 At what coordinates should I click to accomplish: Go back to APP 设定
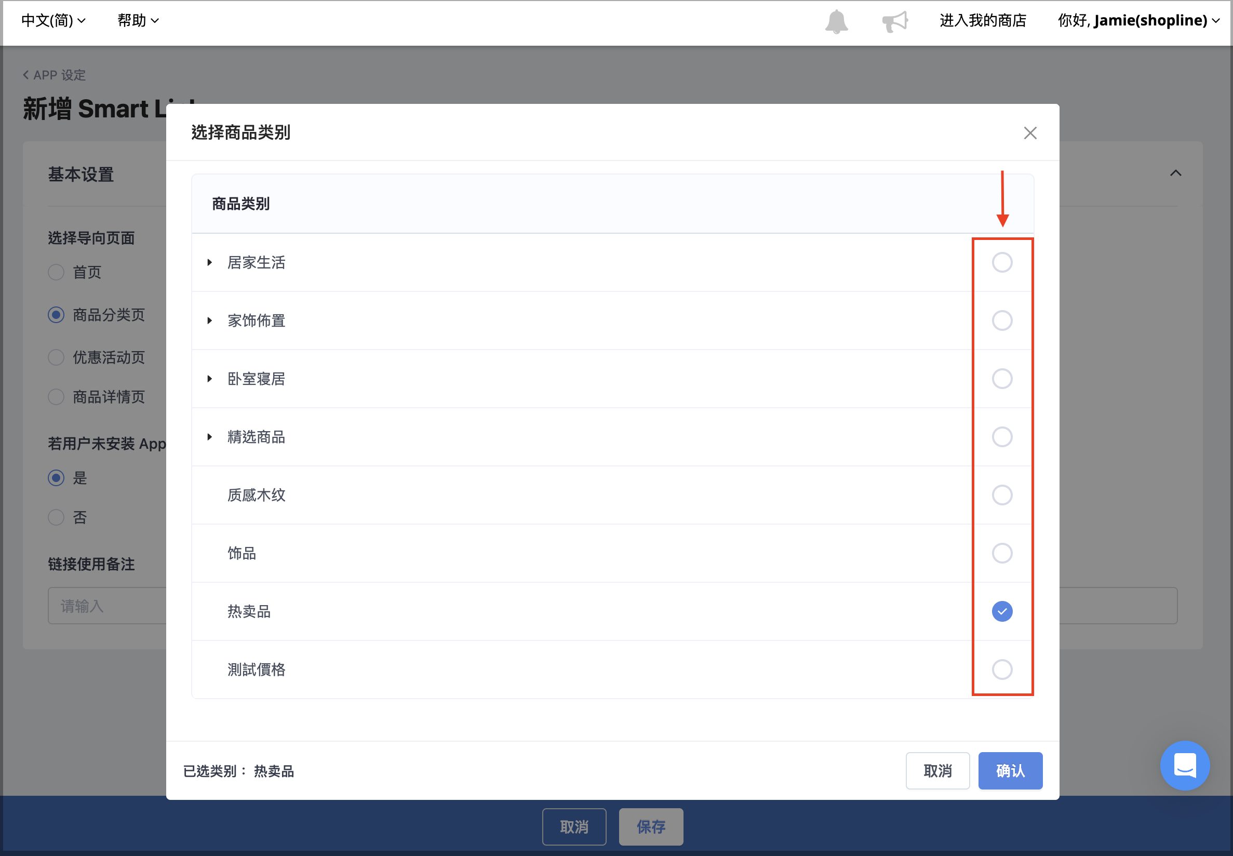54,75
